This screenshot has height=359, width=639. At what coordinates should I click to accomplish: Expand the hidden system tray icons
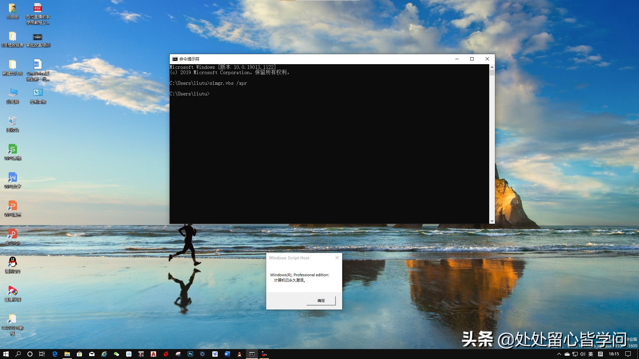click(x=559, y=354)
